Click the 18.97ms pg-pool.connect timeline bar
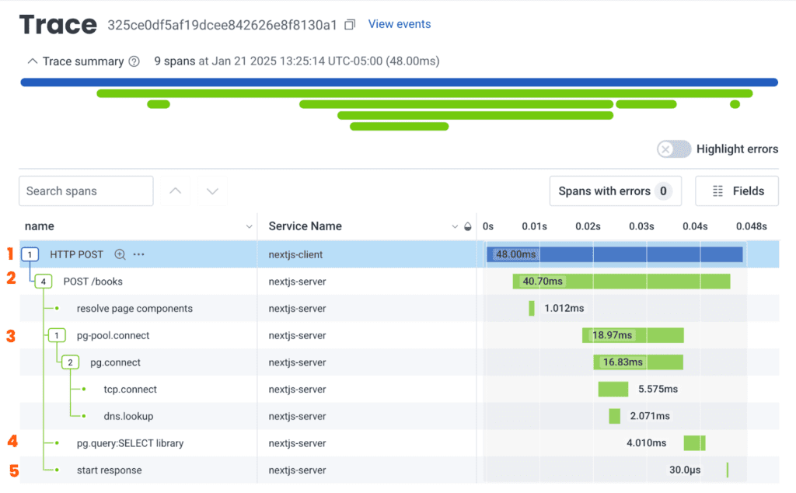This screenshot has width=796, height=493. pos(633,336)
